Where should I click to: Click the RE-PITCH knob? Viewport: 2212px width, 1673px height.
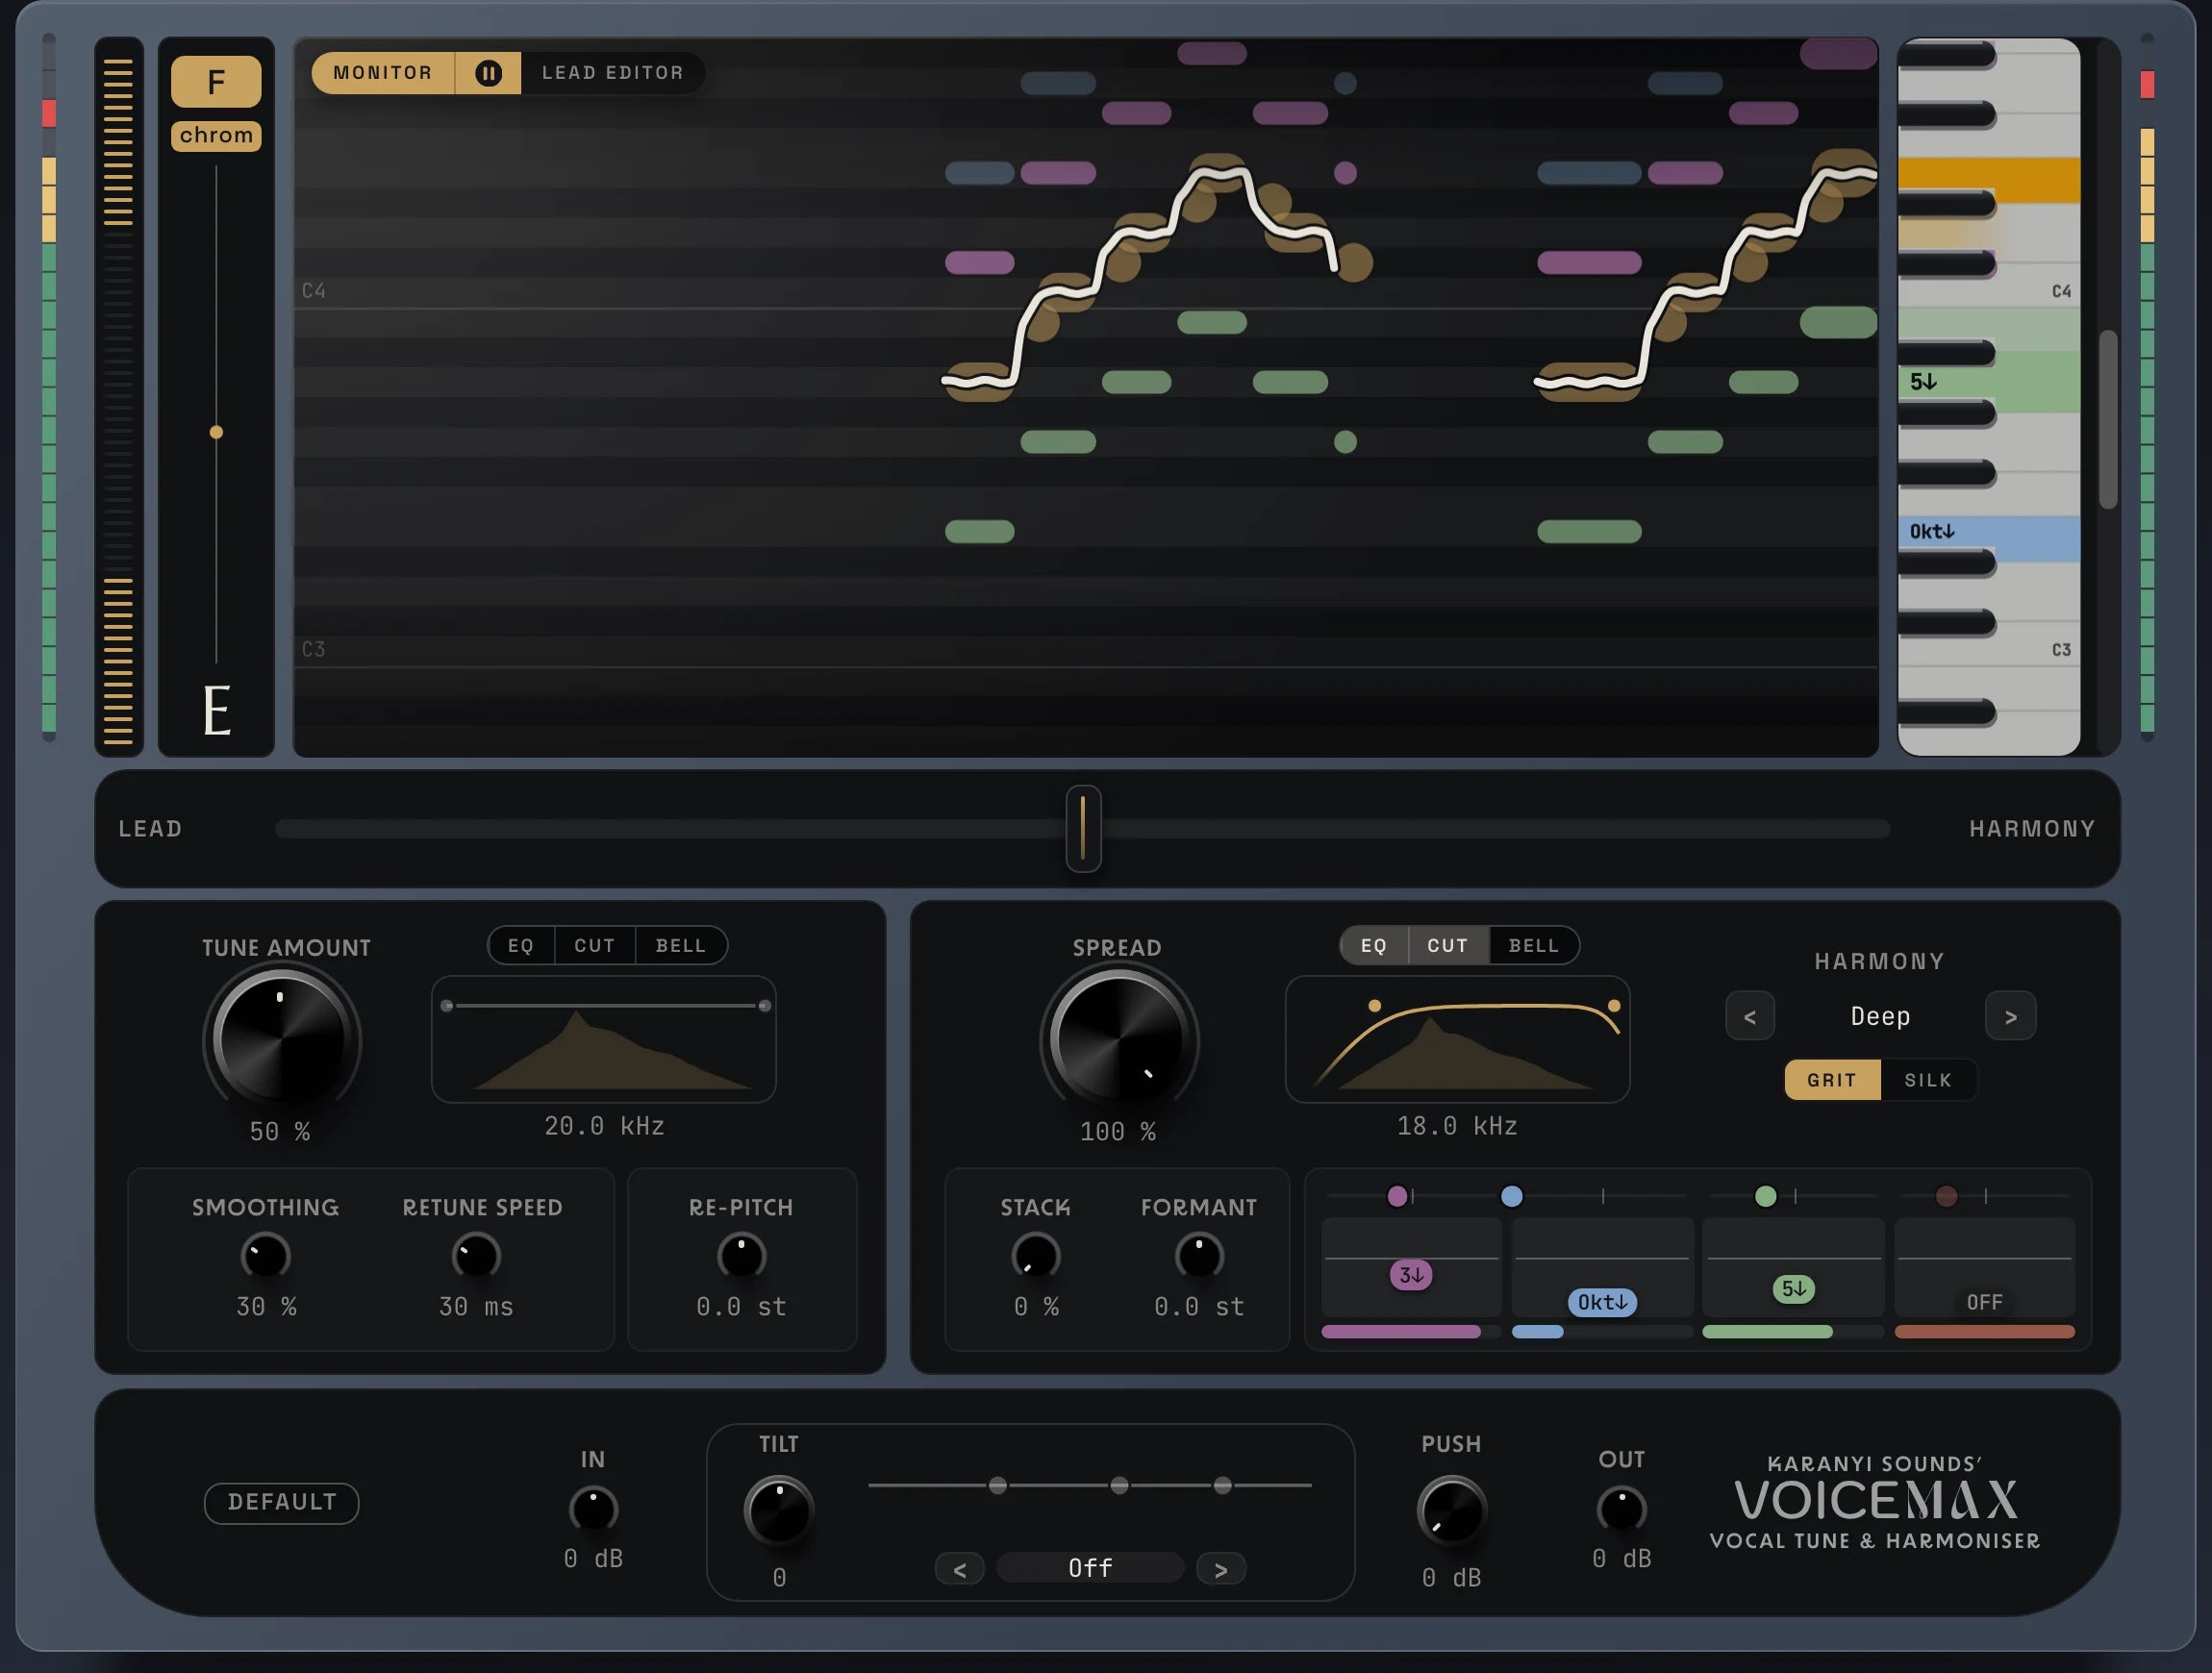(x=741, y=1256)
